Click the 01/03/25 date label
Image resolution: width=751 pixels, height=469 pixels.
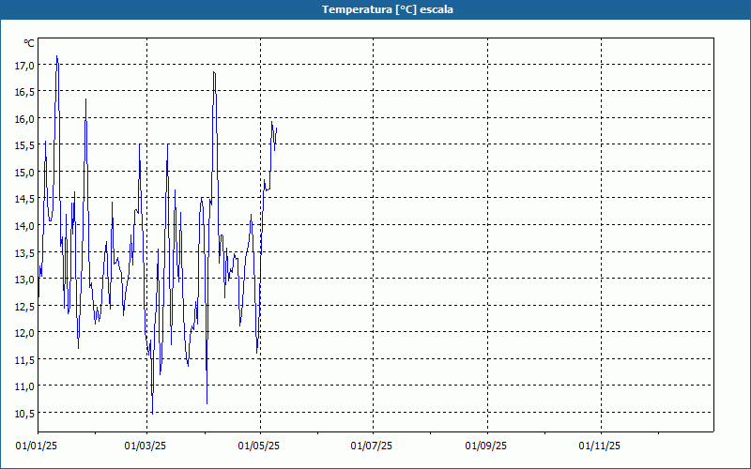click(x=146, y=446)
